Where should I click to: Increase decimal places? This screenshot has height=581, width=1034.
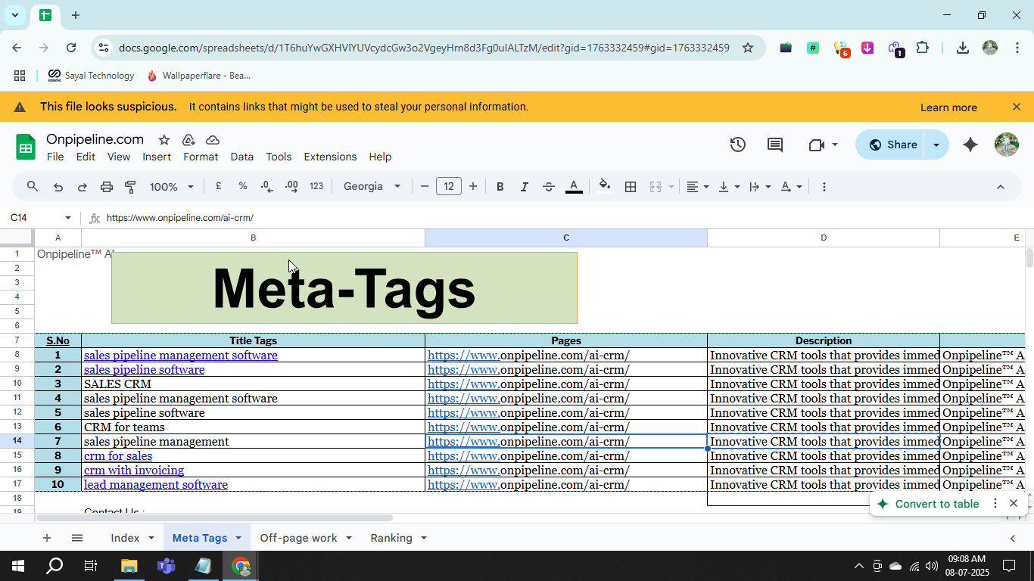pos(291,186)
